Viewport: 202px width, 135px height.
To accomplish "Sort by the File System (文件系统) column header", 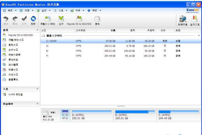I will tap(85, 31).
